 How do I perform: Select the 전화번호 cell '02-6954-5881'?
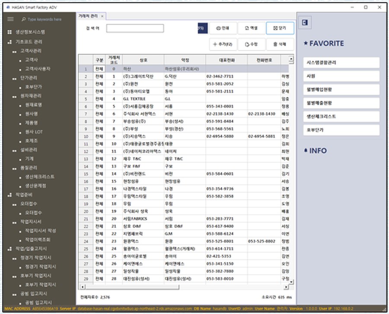tap(264, 136)
